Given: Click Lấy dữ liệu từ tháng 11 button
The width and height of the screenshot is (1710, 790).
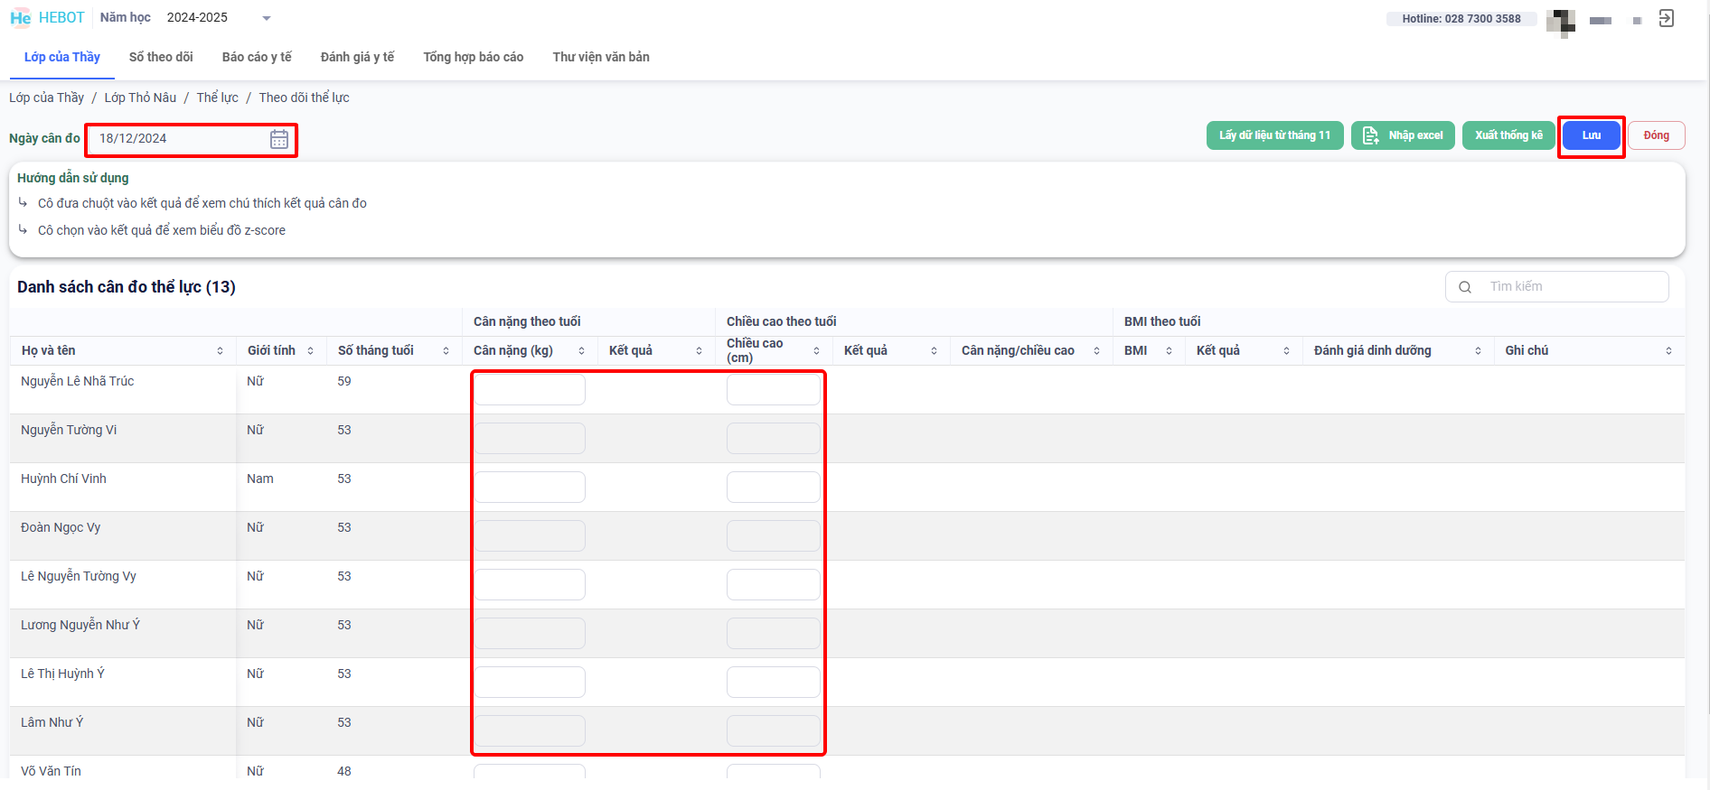Looking at the screenshot, I should point(1274,135).
